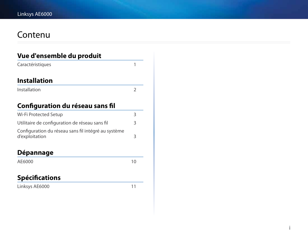Screen dimensions: 308x238
Task: Click page number 1 beside Caractéristiques
Action: pos(135,64)
